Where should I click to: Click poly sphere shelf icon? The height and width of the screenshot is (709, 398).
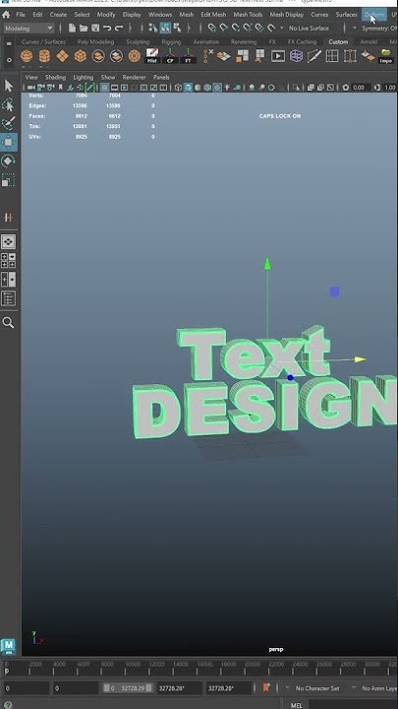[x=27, y=56]
